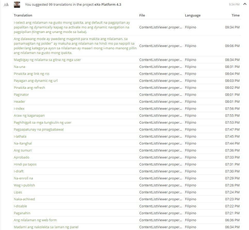Click the 9:34 PM activity timestamp
The height and width of the screenshot is (230, 249).
tap(234, 4)
